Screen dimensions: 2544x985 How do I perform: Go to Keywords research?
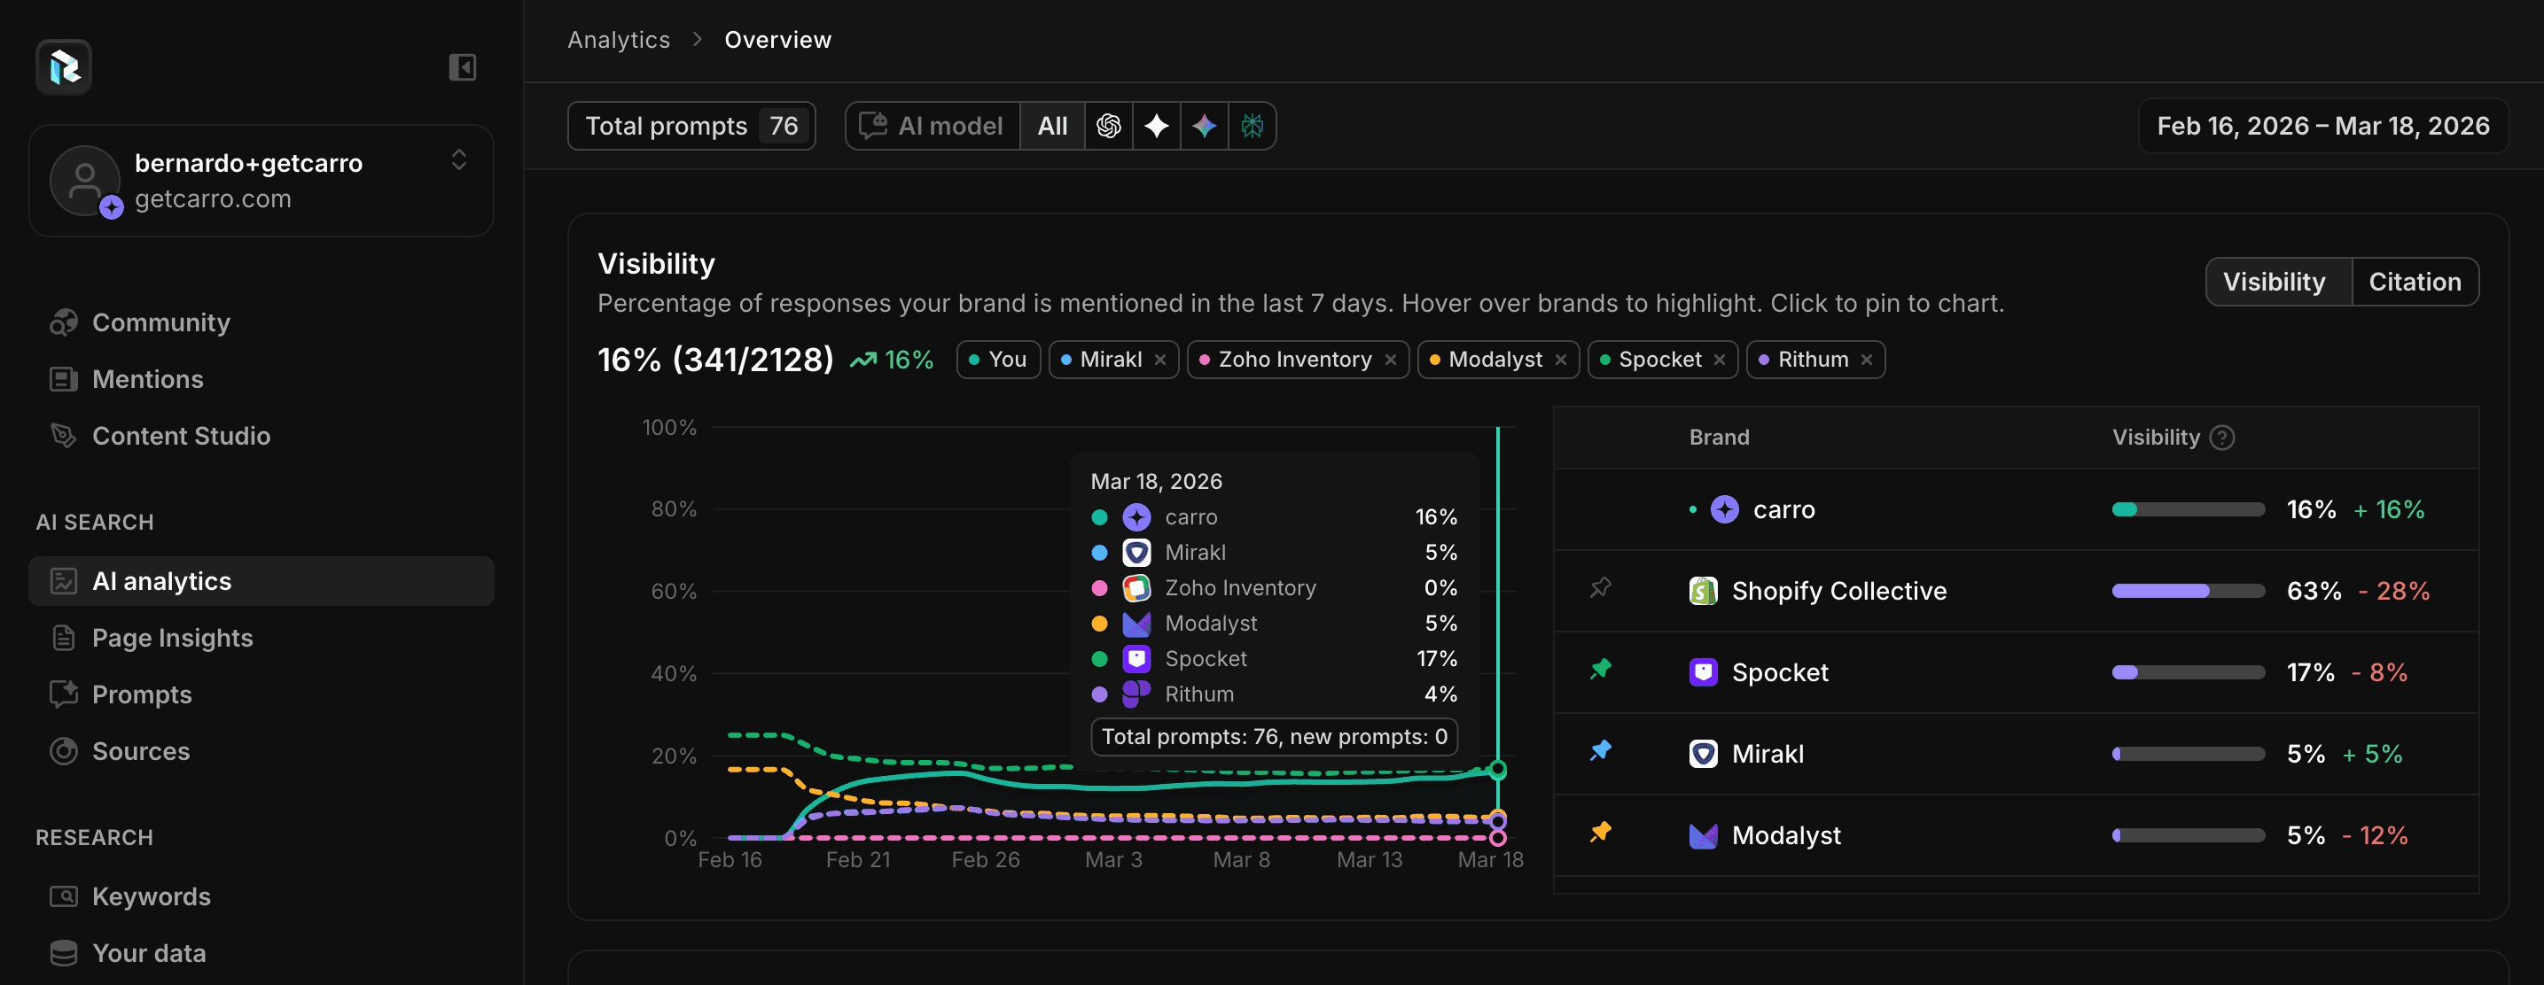pos(151,896)
